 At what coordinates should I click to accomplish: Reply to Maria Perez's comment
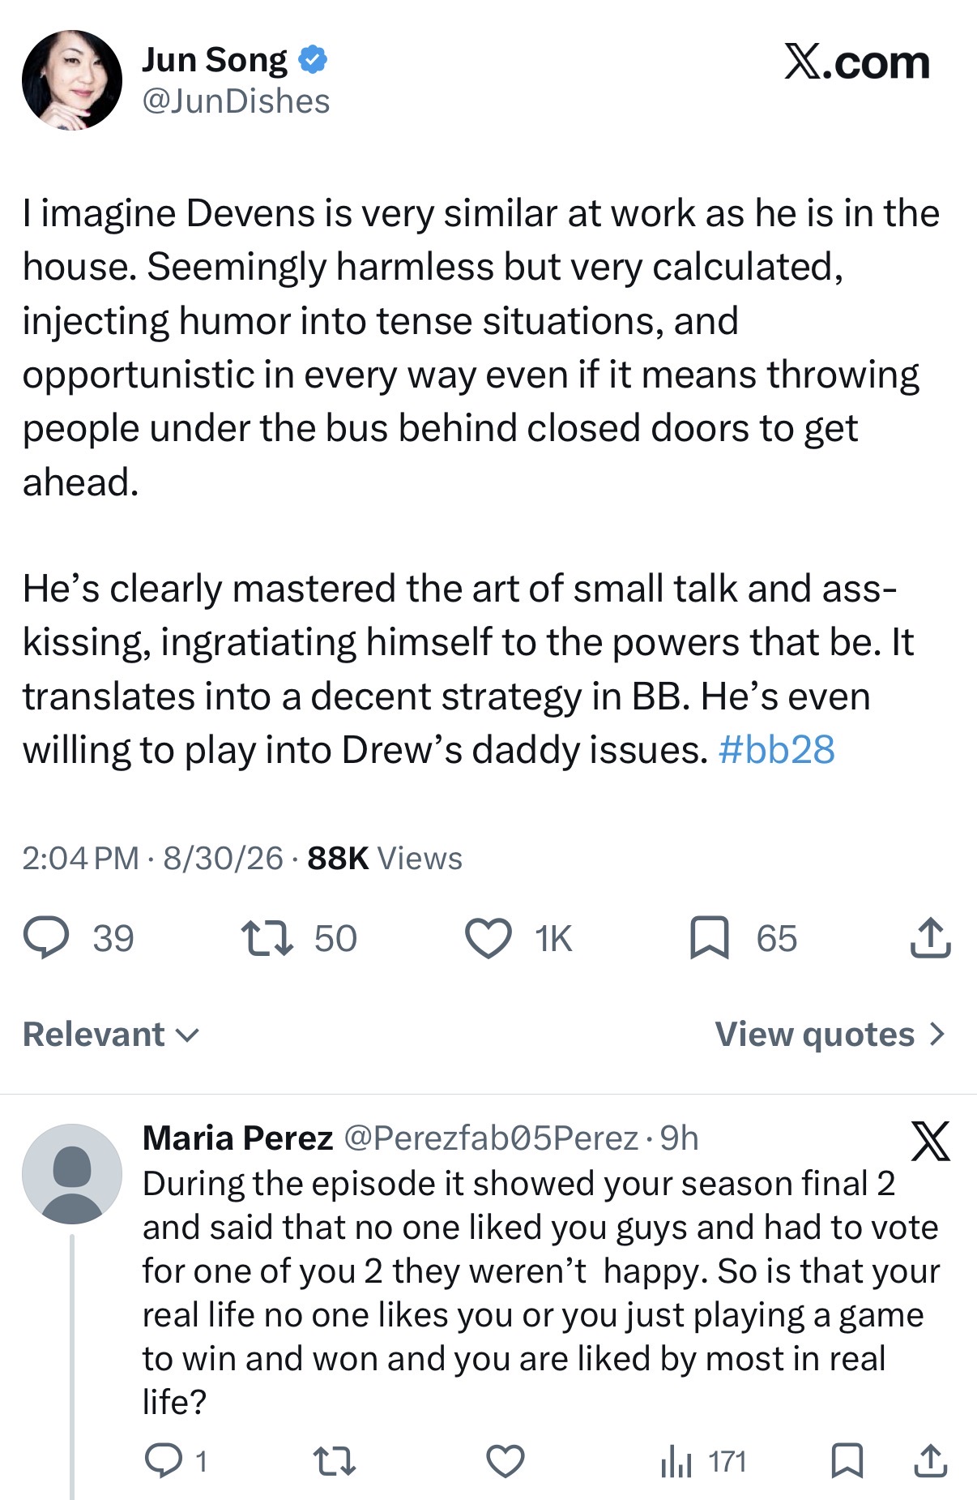(x=163, y=1460)
